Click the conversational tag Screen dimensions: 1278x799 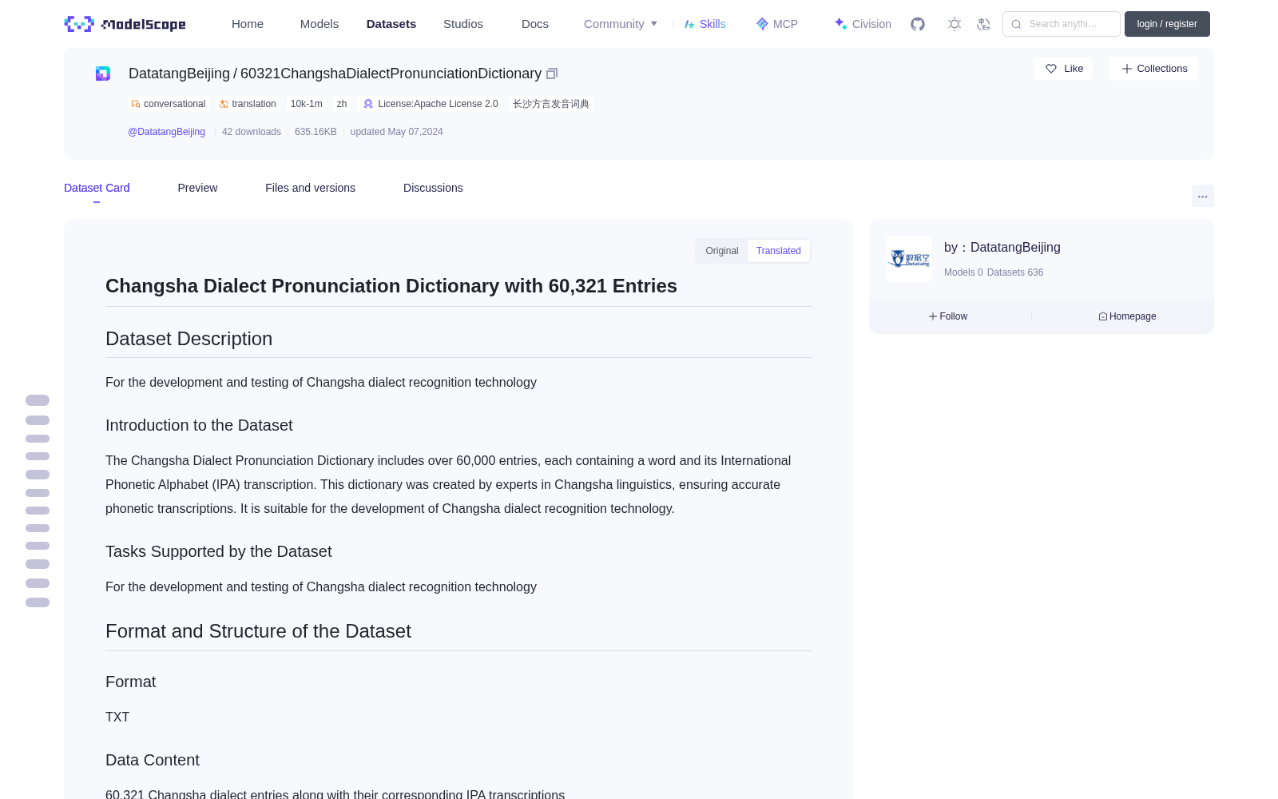[x=169, y=104]
